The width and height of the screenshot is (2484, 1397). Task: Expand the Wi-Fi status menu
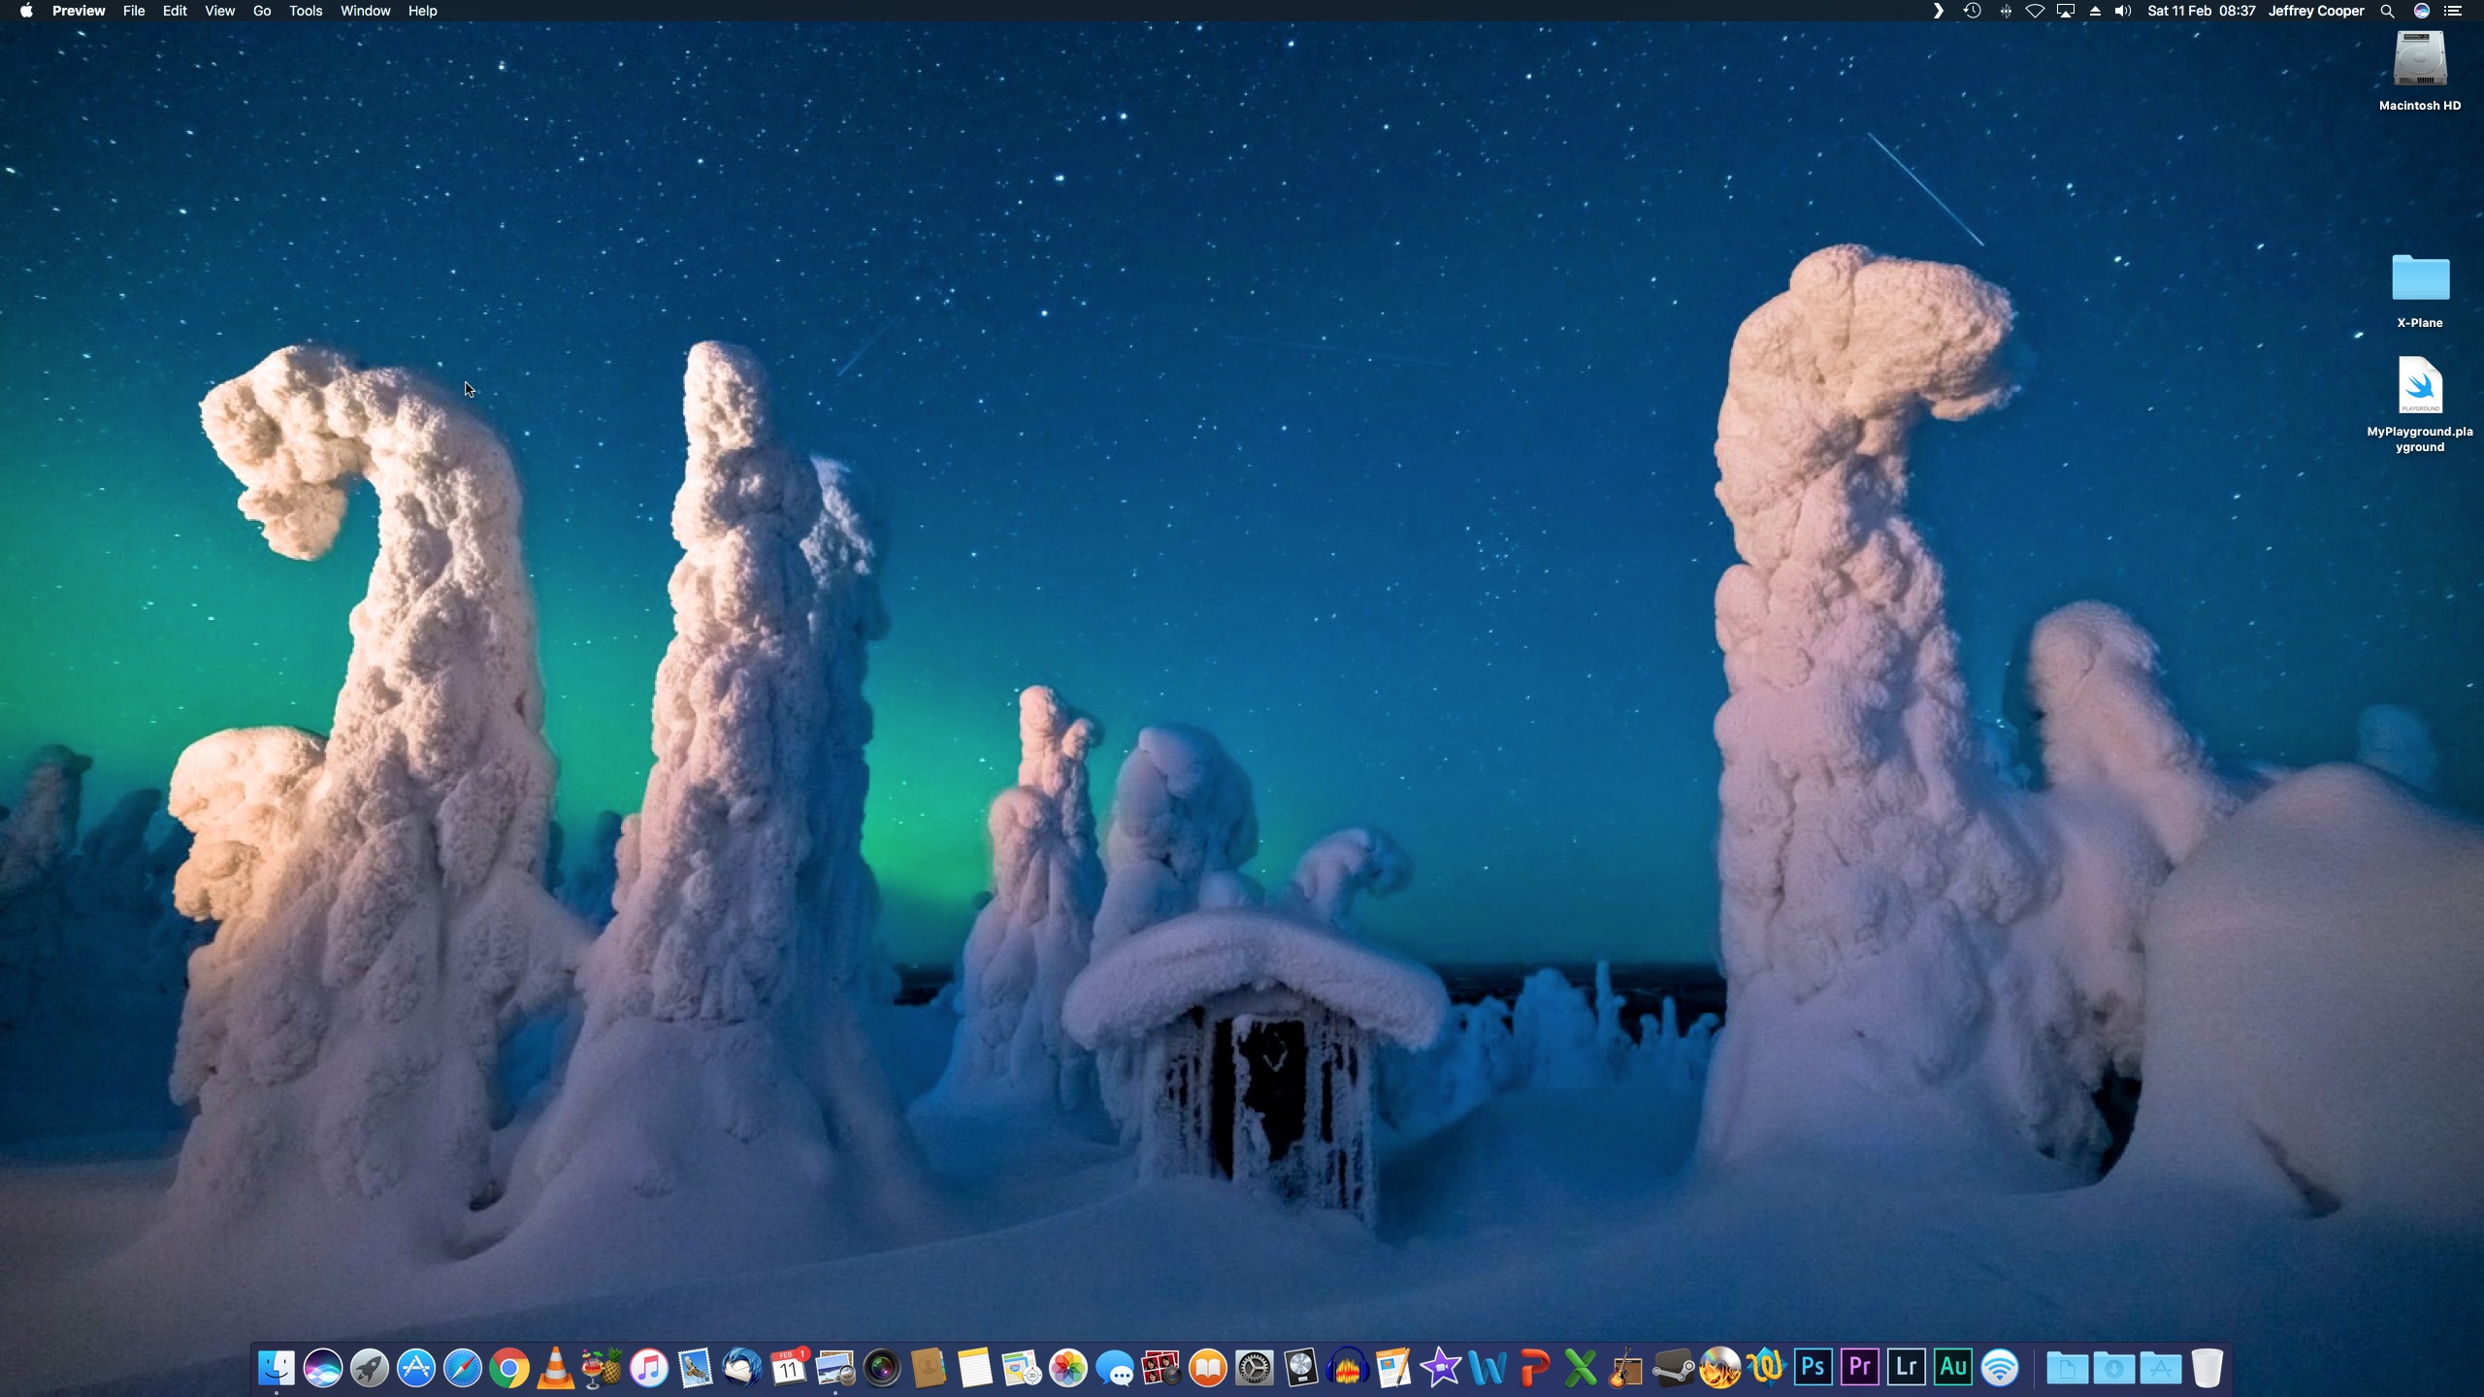click(2035, 11)
